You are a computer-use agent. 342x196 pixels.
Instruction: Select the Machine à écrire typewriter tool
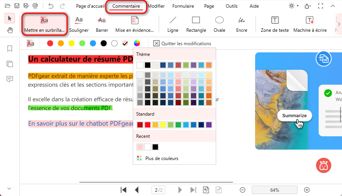coord(310,24)
